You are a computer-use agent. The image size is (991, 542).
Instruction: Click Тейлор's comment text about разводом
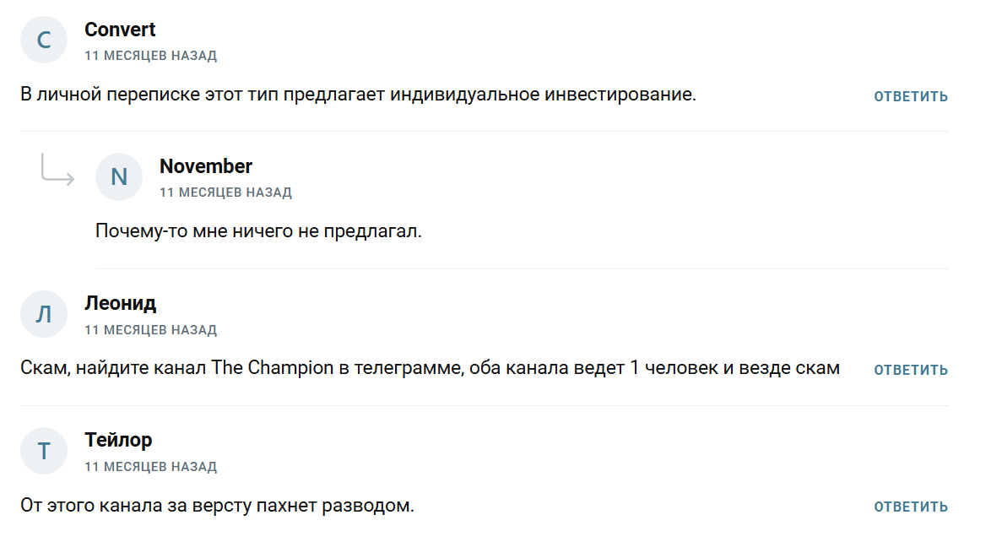(x=218, y=507)
